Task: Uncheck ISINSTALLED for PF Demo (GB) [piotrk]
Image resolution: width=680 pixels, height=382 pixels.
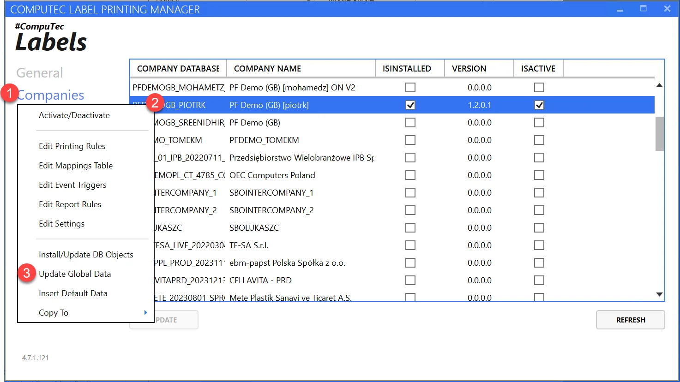Action: [x=410, y=105]
